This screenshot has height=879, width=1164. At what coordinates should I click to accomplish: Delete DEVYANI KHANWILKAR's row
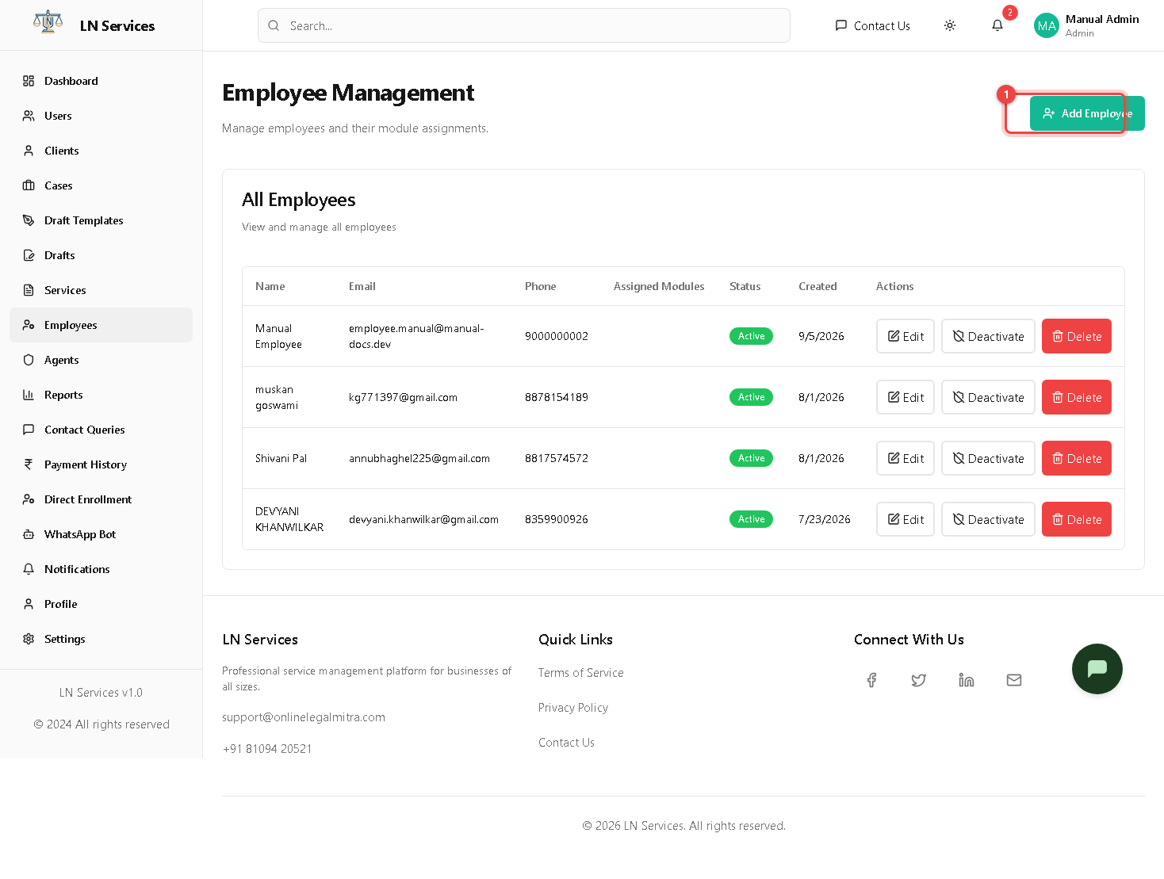point(1077,519)
